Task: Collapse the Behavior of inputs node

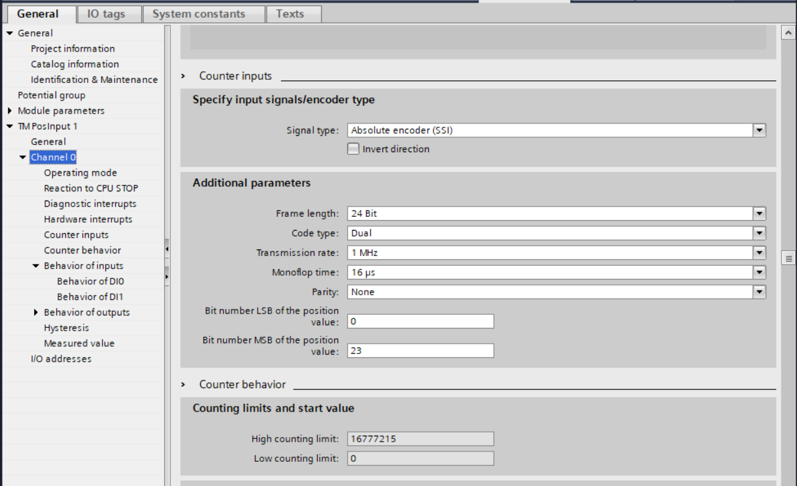Action: pos(36,266)
